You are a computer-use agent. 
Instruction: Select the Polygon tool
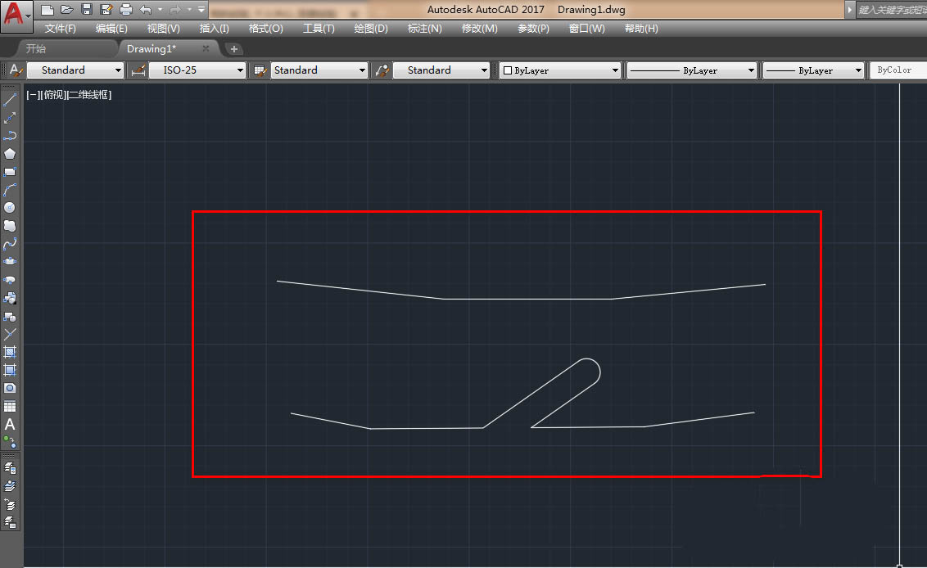tap(10, 154)
